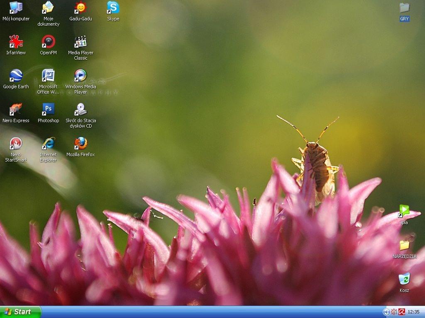Select the Microsoft Office Word shortcut
Viewport: 425px width, 318px height.
(x=48, y=75)
